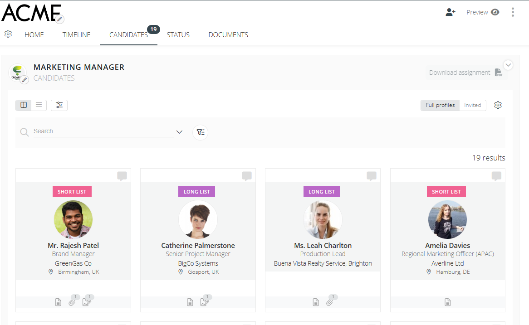Open the display sliders options button

coord(59,105)
